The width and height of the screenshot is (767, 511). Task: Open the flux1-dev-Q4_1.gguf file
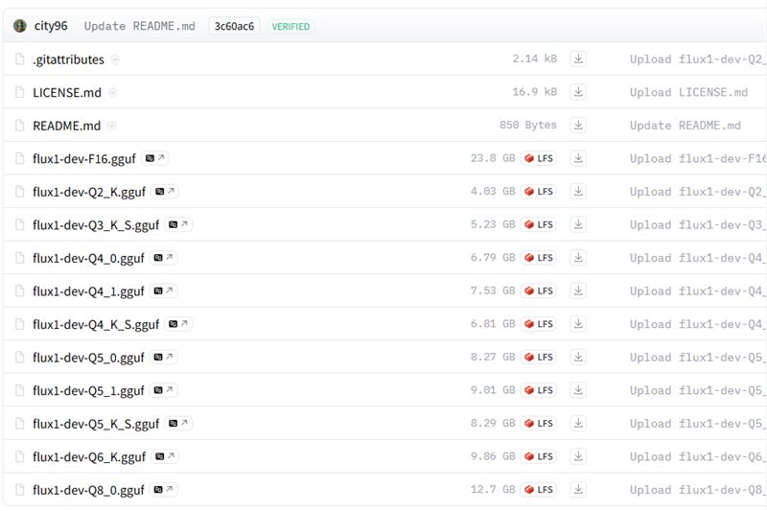88,291
